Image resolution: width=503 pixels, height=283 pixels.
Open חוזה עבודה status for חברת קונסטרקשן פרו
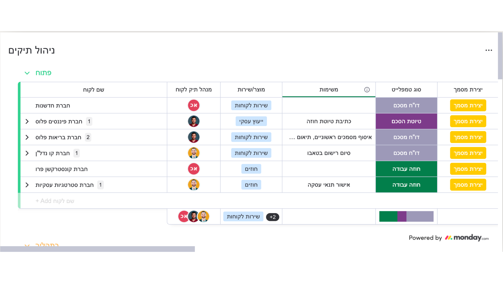(x=406, y=169)
